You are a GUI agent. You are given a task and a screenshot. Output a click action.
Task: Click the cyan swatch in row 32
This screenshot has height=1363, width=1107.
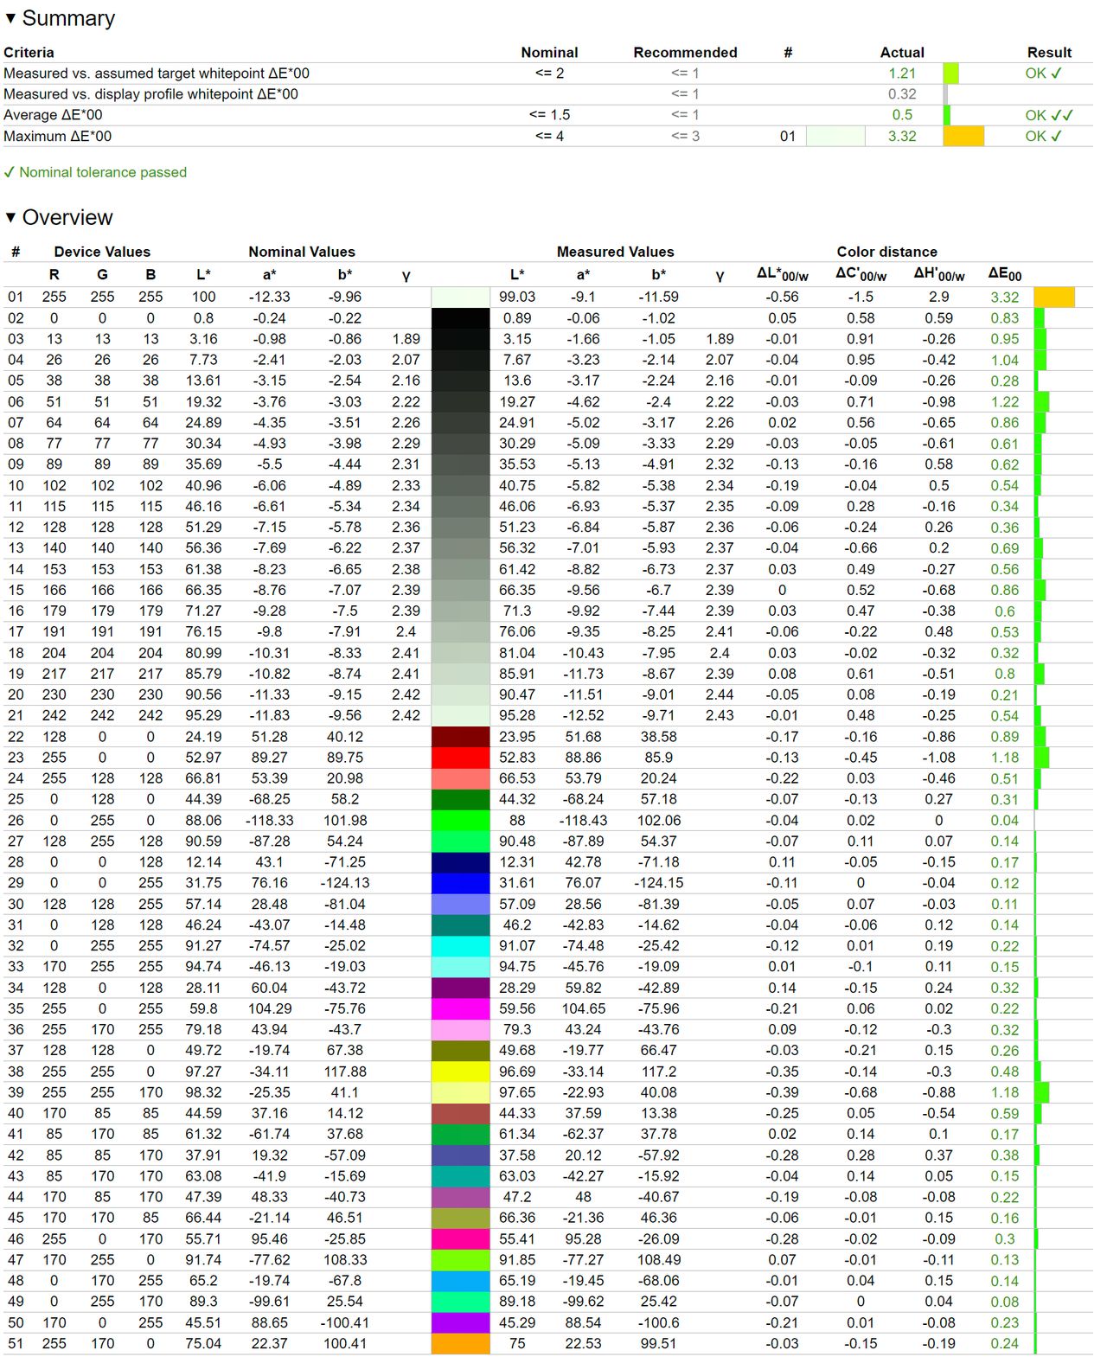[460, 946]
